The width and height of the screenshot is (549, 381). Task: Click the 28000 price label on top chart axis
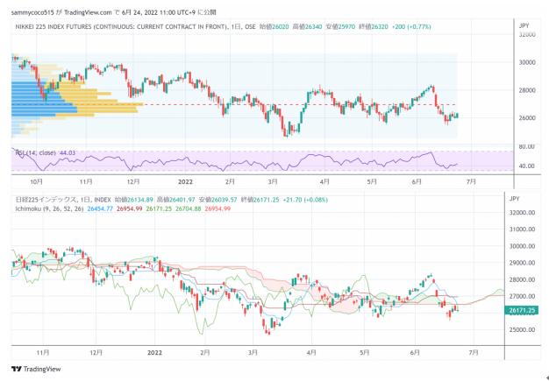click(525, 90)
